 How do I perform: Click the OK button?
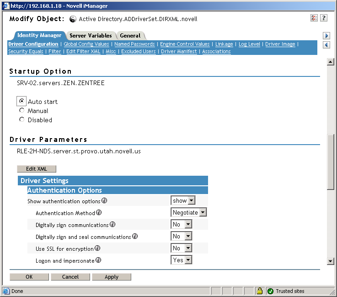[29, 277]
